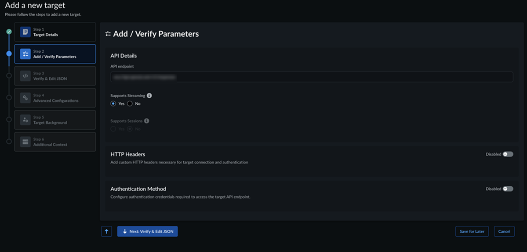The height and width of the screenshot is (252, 527).
Task: Click the API endpoint input field
Action: tap(311, 77)
